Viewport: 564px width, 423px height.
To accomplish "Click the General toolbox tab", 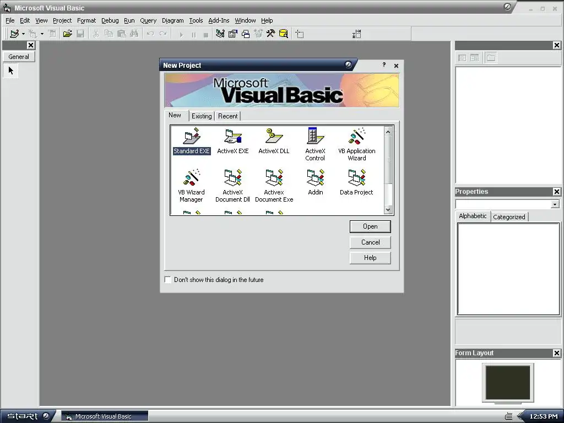I will (x=19, y=57).
